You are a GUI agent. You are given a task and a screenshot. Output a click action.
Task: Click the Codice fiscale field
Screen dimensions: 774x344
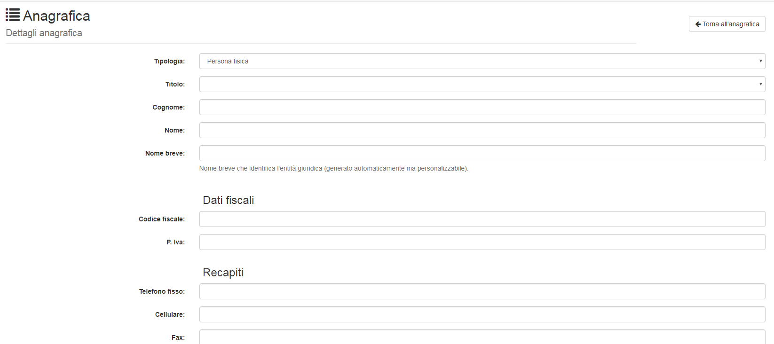point(482,219)
